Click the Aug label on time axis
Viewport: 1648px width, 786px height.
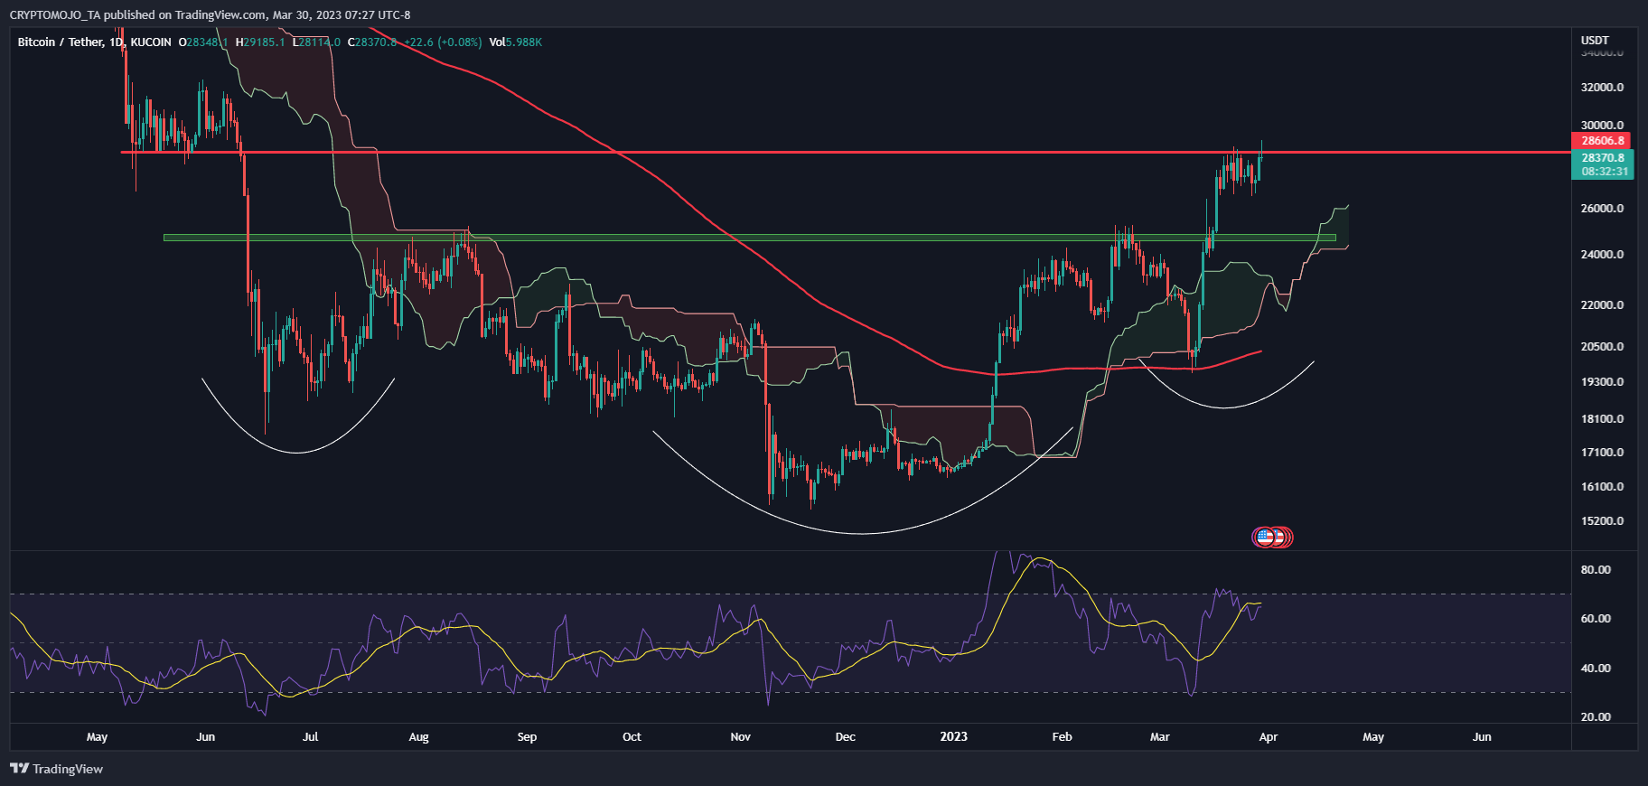pos(418,737)
